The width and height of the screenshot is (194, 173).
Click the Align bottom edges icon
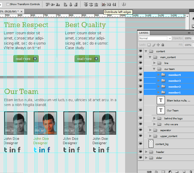(x=58, y=5)
